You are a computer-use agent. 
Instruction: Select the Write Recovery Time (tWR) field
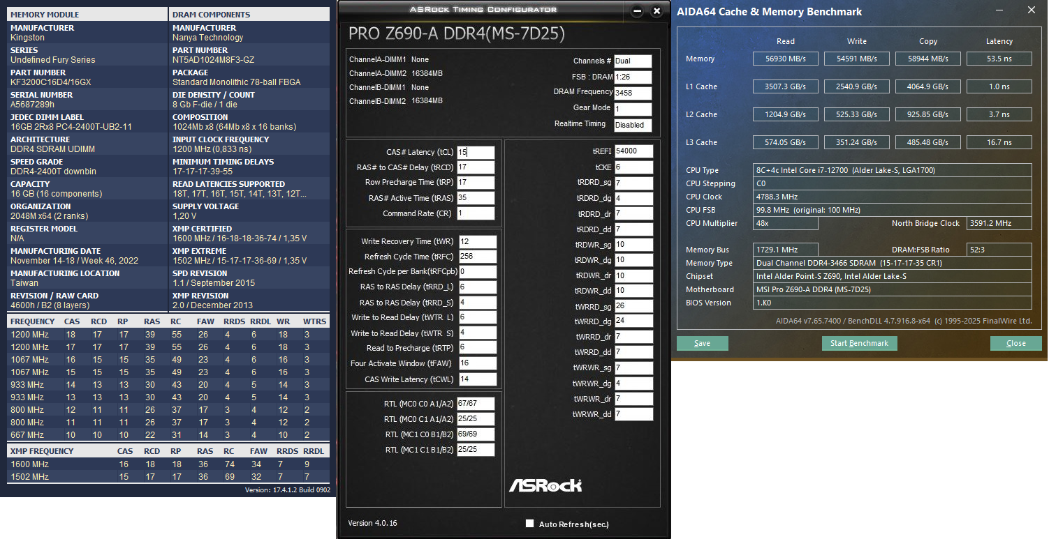coord(478,241)
